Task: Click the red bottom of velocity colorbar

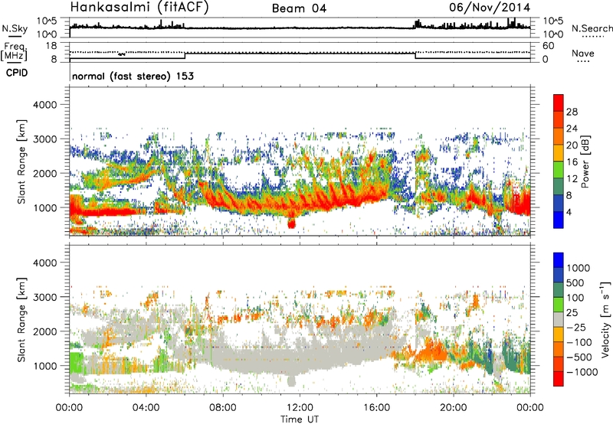Action: [x=559, y=379]
